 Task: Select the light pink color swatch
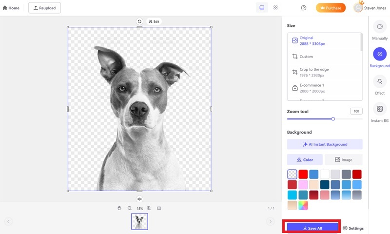(x=303, y=185)
